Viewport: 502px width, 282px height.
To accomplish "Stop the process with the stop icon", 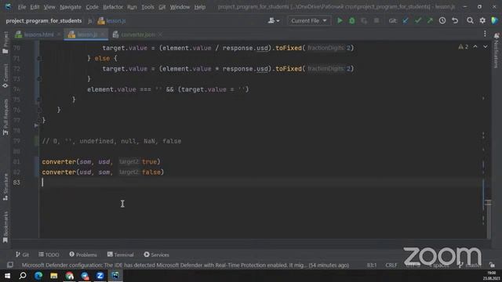I will pos(376,21).
